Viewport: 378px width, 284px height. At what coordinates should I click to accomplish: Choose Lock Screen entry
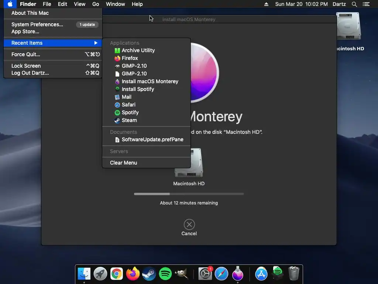point(53,66)
